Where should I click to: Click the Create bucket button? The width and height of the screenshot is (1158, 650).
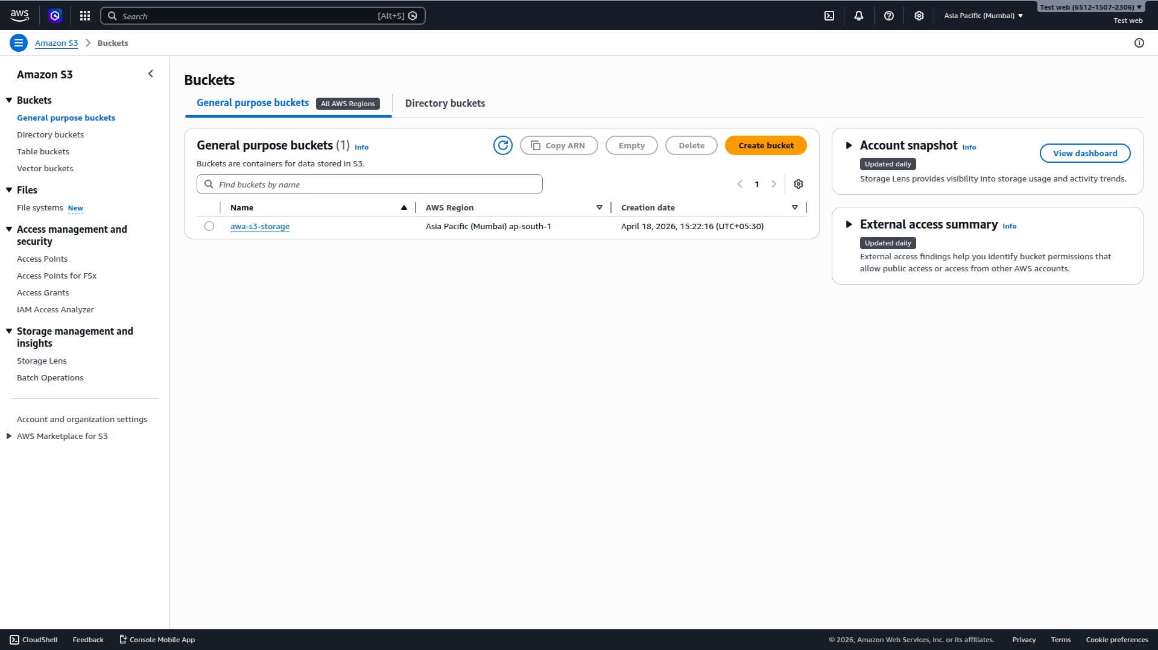(766, 145)
